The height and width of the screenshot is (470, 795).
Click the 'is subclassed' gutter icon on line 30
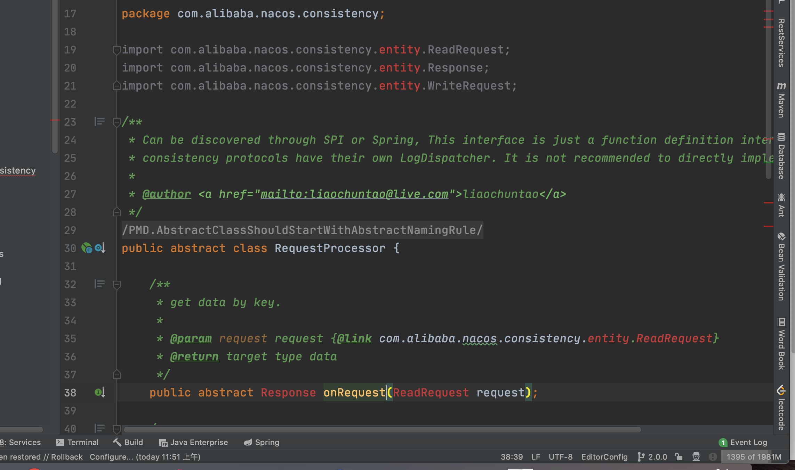pos(100,248)
